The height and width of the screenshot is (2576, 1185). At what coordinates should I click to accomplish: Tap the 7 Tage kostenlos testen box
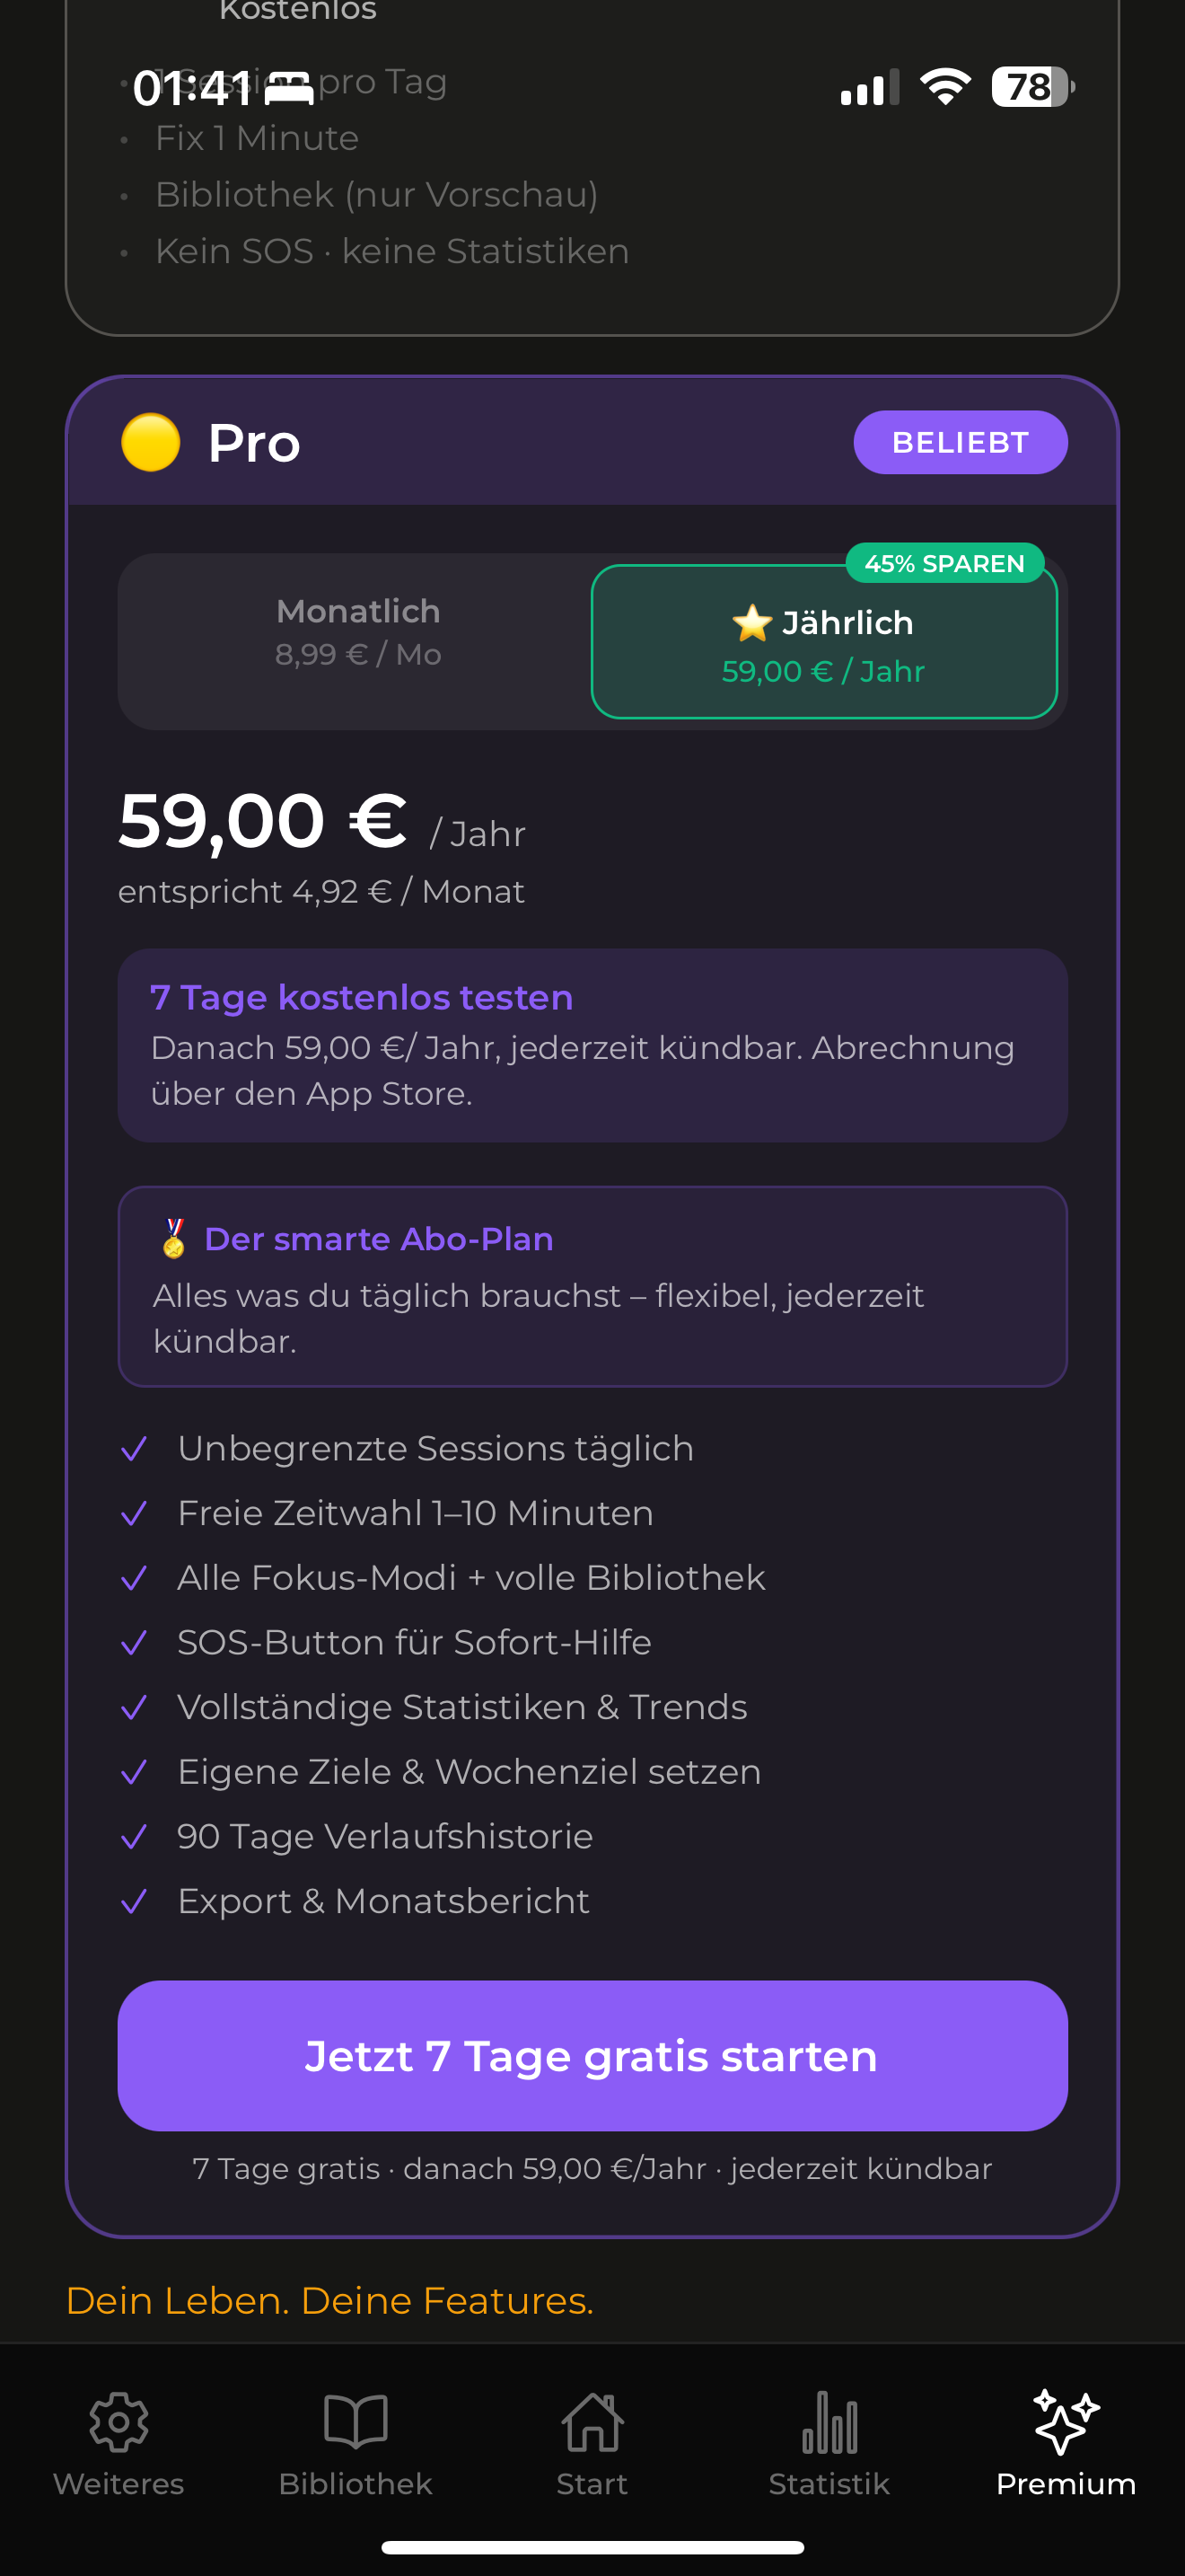pyautogui.click(x=592, y=1045)
